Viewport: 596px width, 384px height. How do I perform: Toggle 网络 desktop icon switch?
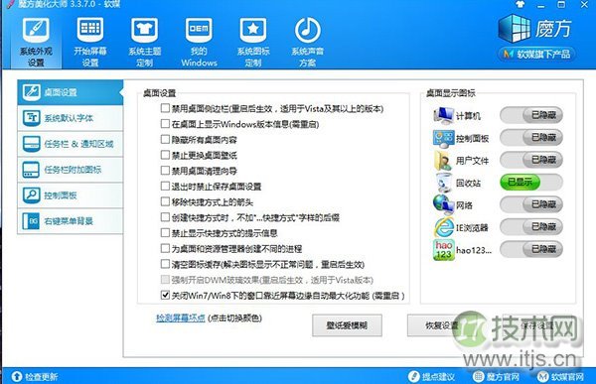tap(531, 204)
